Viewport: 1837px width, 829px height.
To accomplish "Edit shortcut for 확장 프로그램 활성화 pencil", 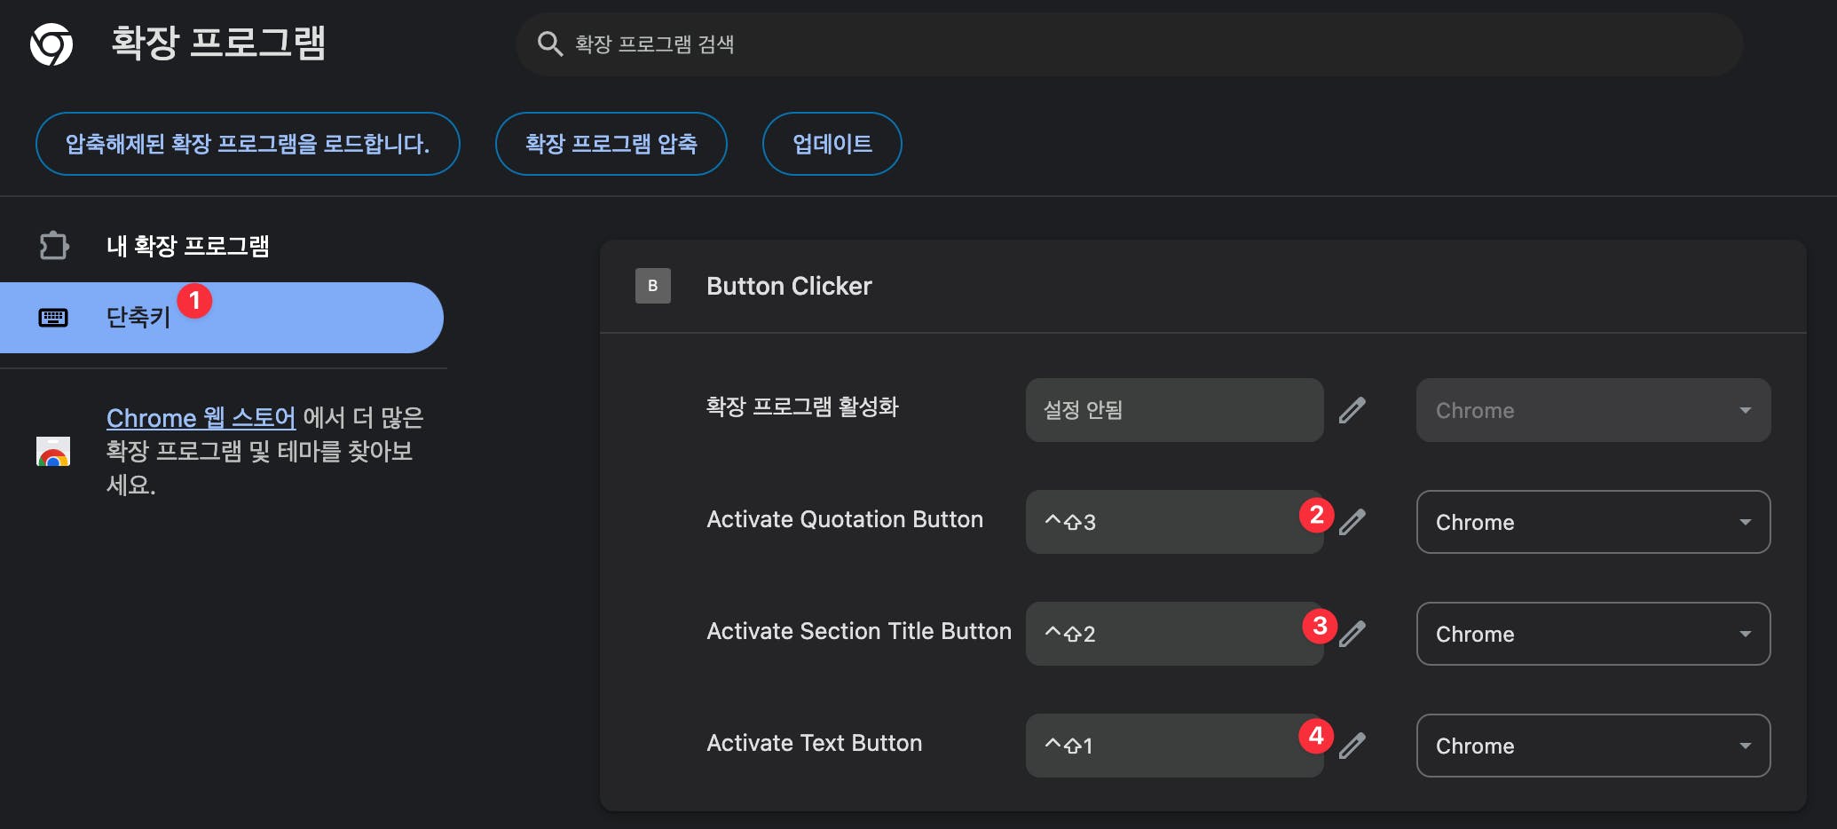I will point(1352,410).
